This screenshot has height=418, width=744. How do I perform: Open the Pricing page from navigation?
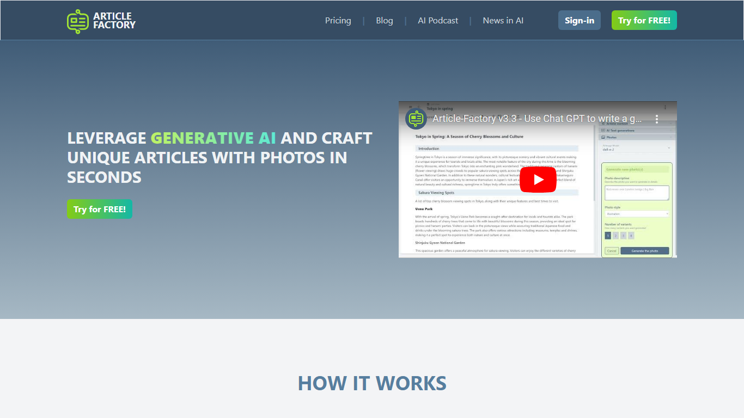point(338,21)
